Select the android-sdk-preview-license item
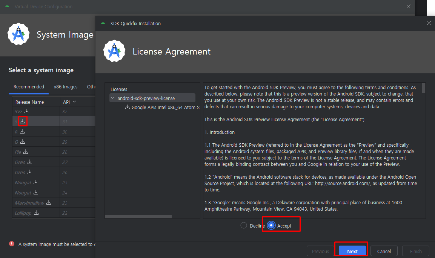The height and width of the screenshot is (258, 435). [152, 98]
